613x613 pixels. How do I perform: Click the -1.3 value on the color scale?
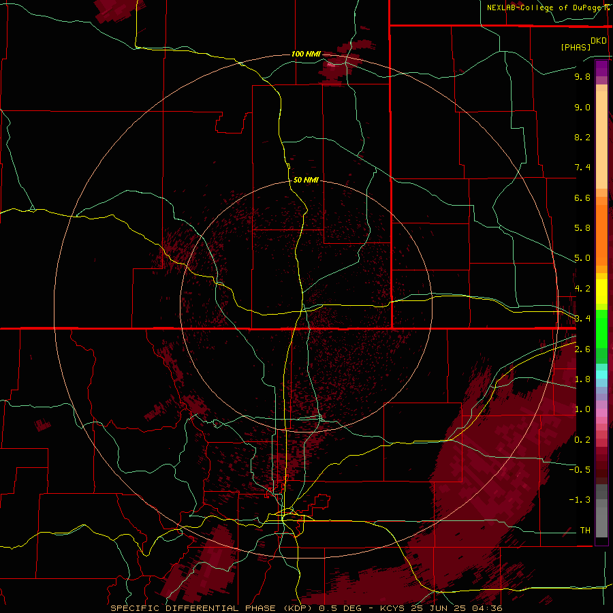(580, 500)
